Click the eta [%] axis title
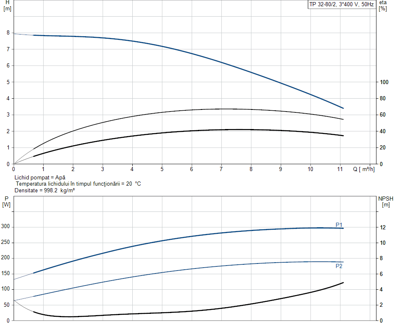 (x=383, y=5)
